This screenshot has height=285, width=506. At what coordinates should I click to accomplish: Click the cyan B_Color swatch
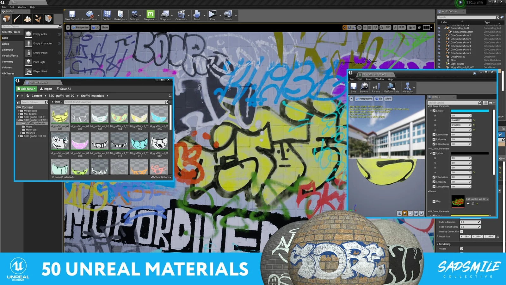coord(471,111)
